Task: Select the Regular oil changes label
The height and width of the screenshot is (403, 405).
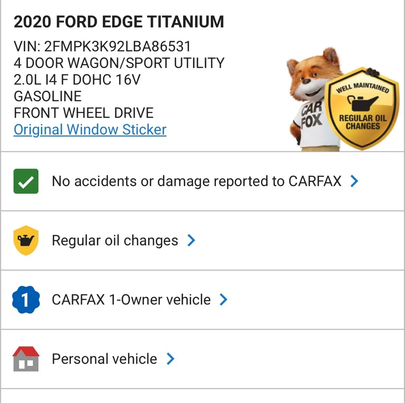Action: 115,240
